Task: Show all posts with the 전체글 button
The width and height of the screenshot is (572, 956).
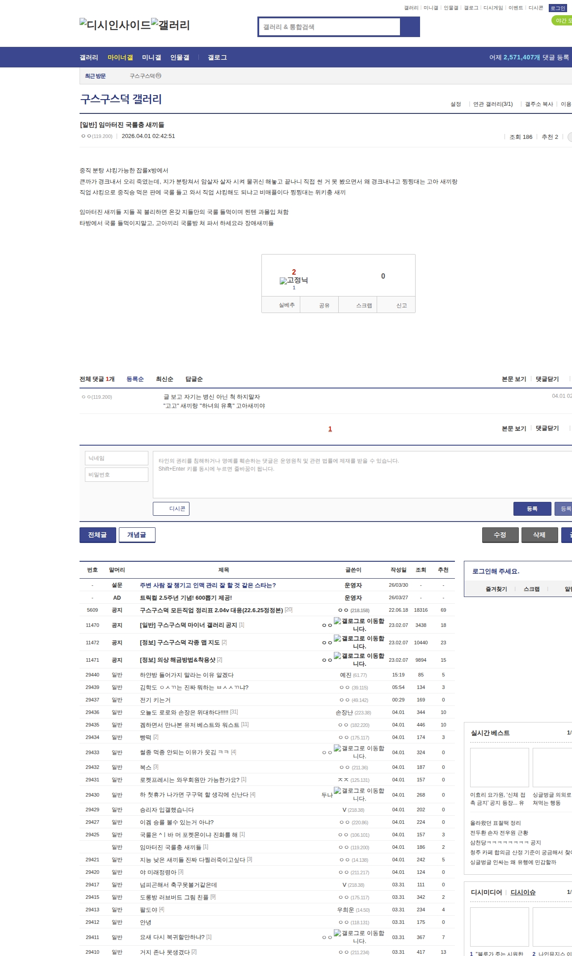Action: [x=98, y=535]
